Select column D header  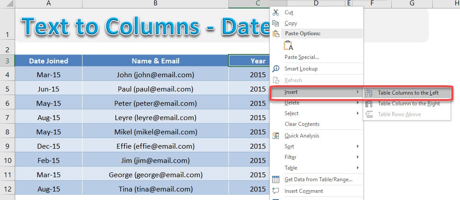(x=316, y=4)
